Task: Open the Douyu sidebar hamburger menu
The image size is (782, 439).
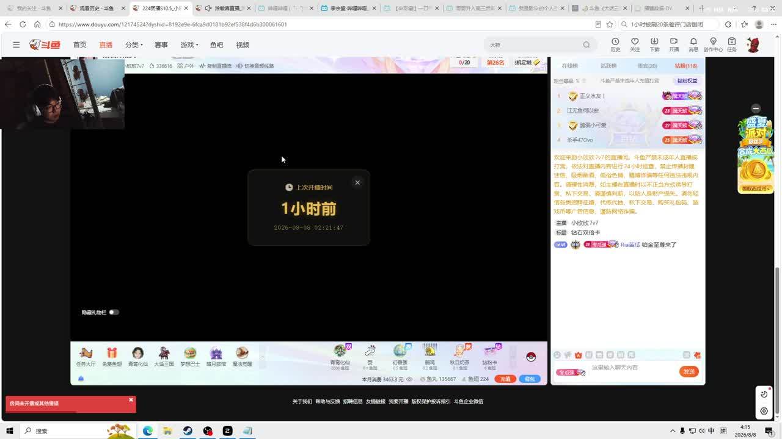Action: coord(16,45)
